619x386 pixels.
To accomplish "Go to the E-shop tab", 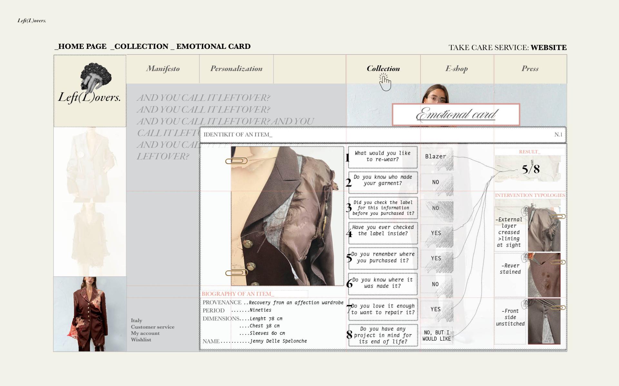I will 457,69.
